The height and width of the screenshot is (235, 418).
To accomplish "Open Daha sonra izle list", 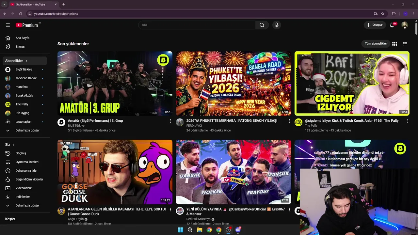I will pyautogui.click(x=25, y=171).
